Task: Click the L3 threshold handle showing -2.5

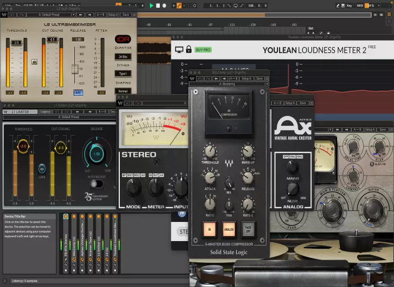Action: (x=16, y=43)
